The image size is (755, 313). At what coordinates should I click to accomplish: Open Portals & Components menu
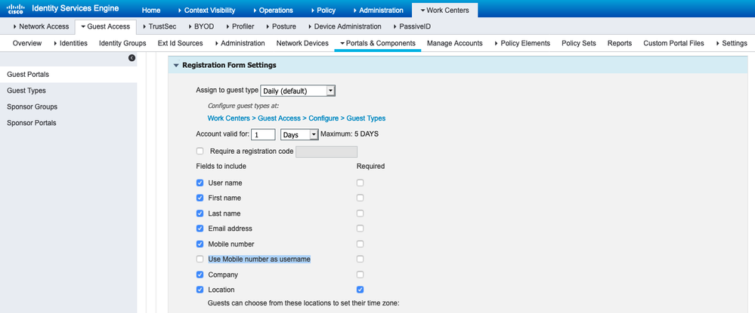[378, 43]
